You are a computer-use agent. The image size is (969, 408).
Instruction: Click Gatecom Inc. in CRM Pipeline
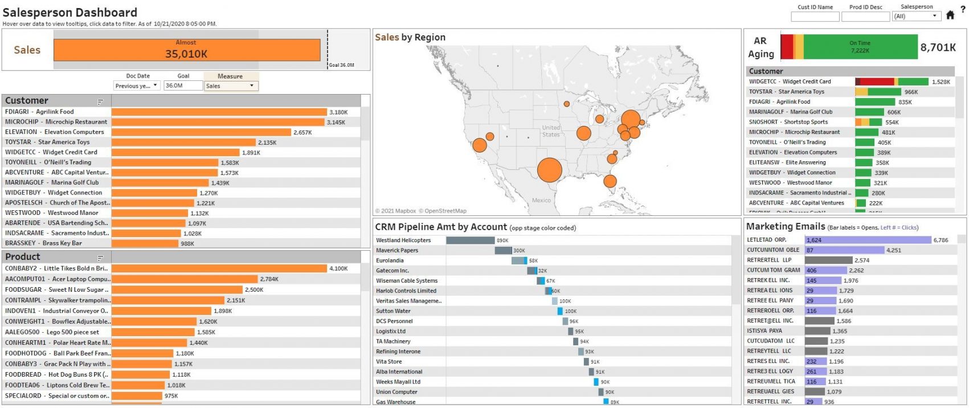[553, 271]
